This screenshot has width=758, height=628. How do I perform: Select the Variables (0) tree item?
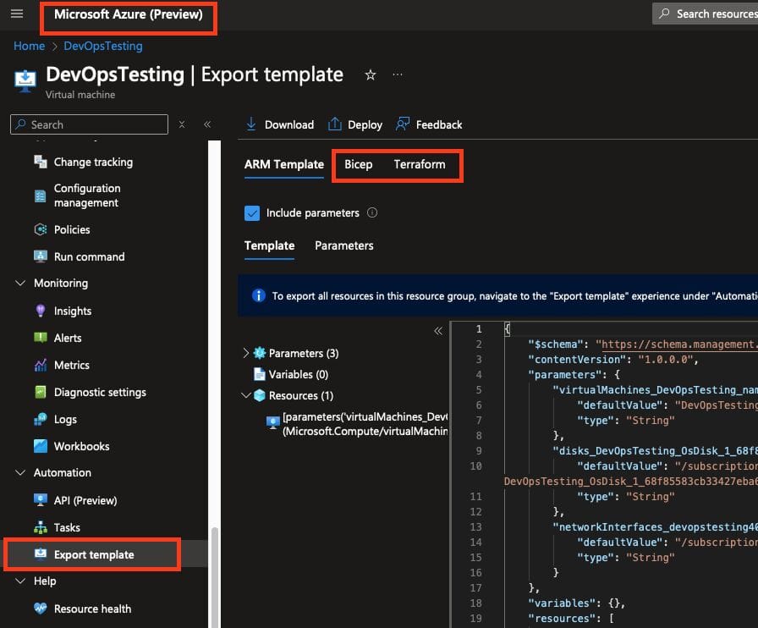(299, 374)
